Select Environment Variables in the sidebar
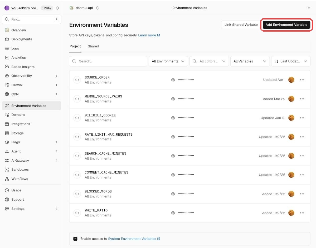Viewport: 316px width, 248px height. (x=31, y=106)
